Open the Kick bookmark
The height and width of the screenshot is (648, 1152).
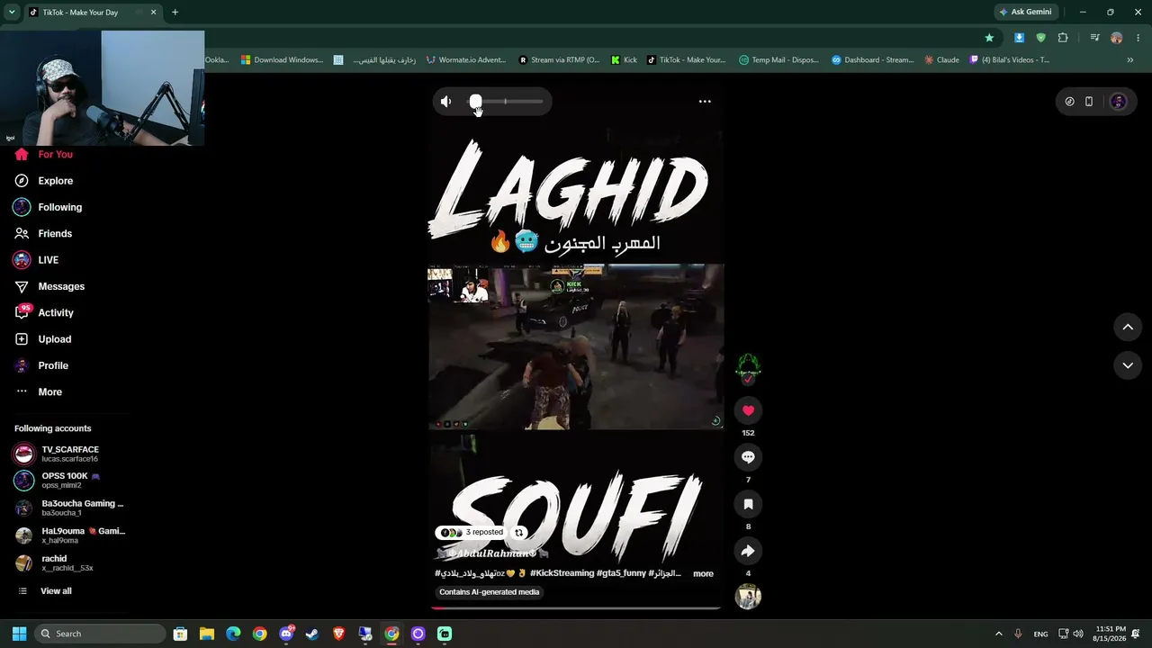click(x=624, y=60)
